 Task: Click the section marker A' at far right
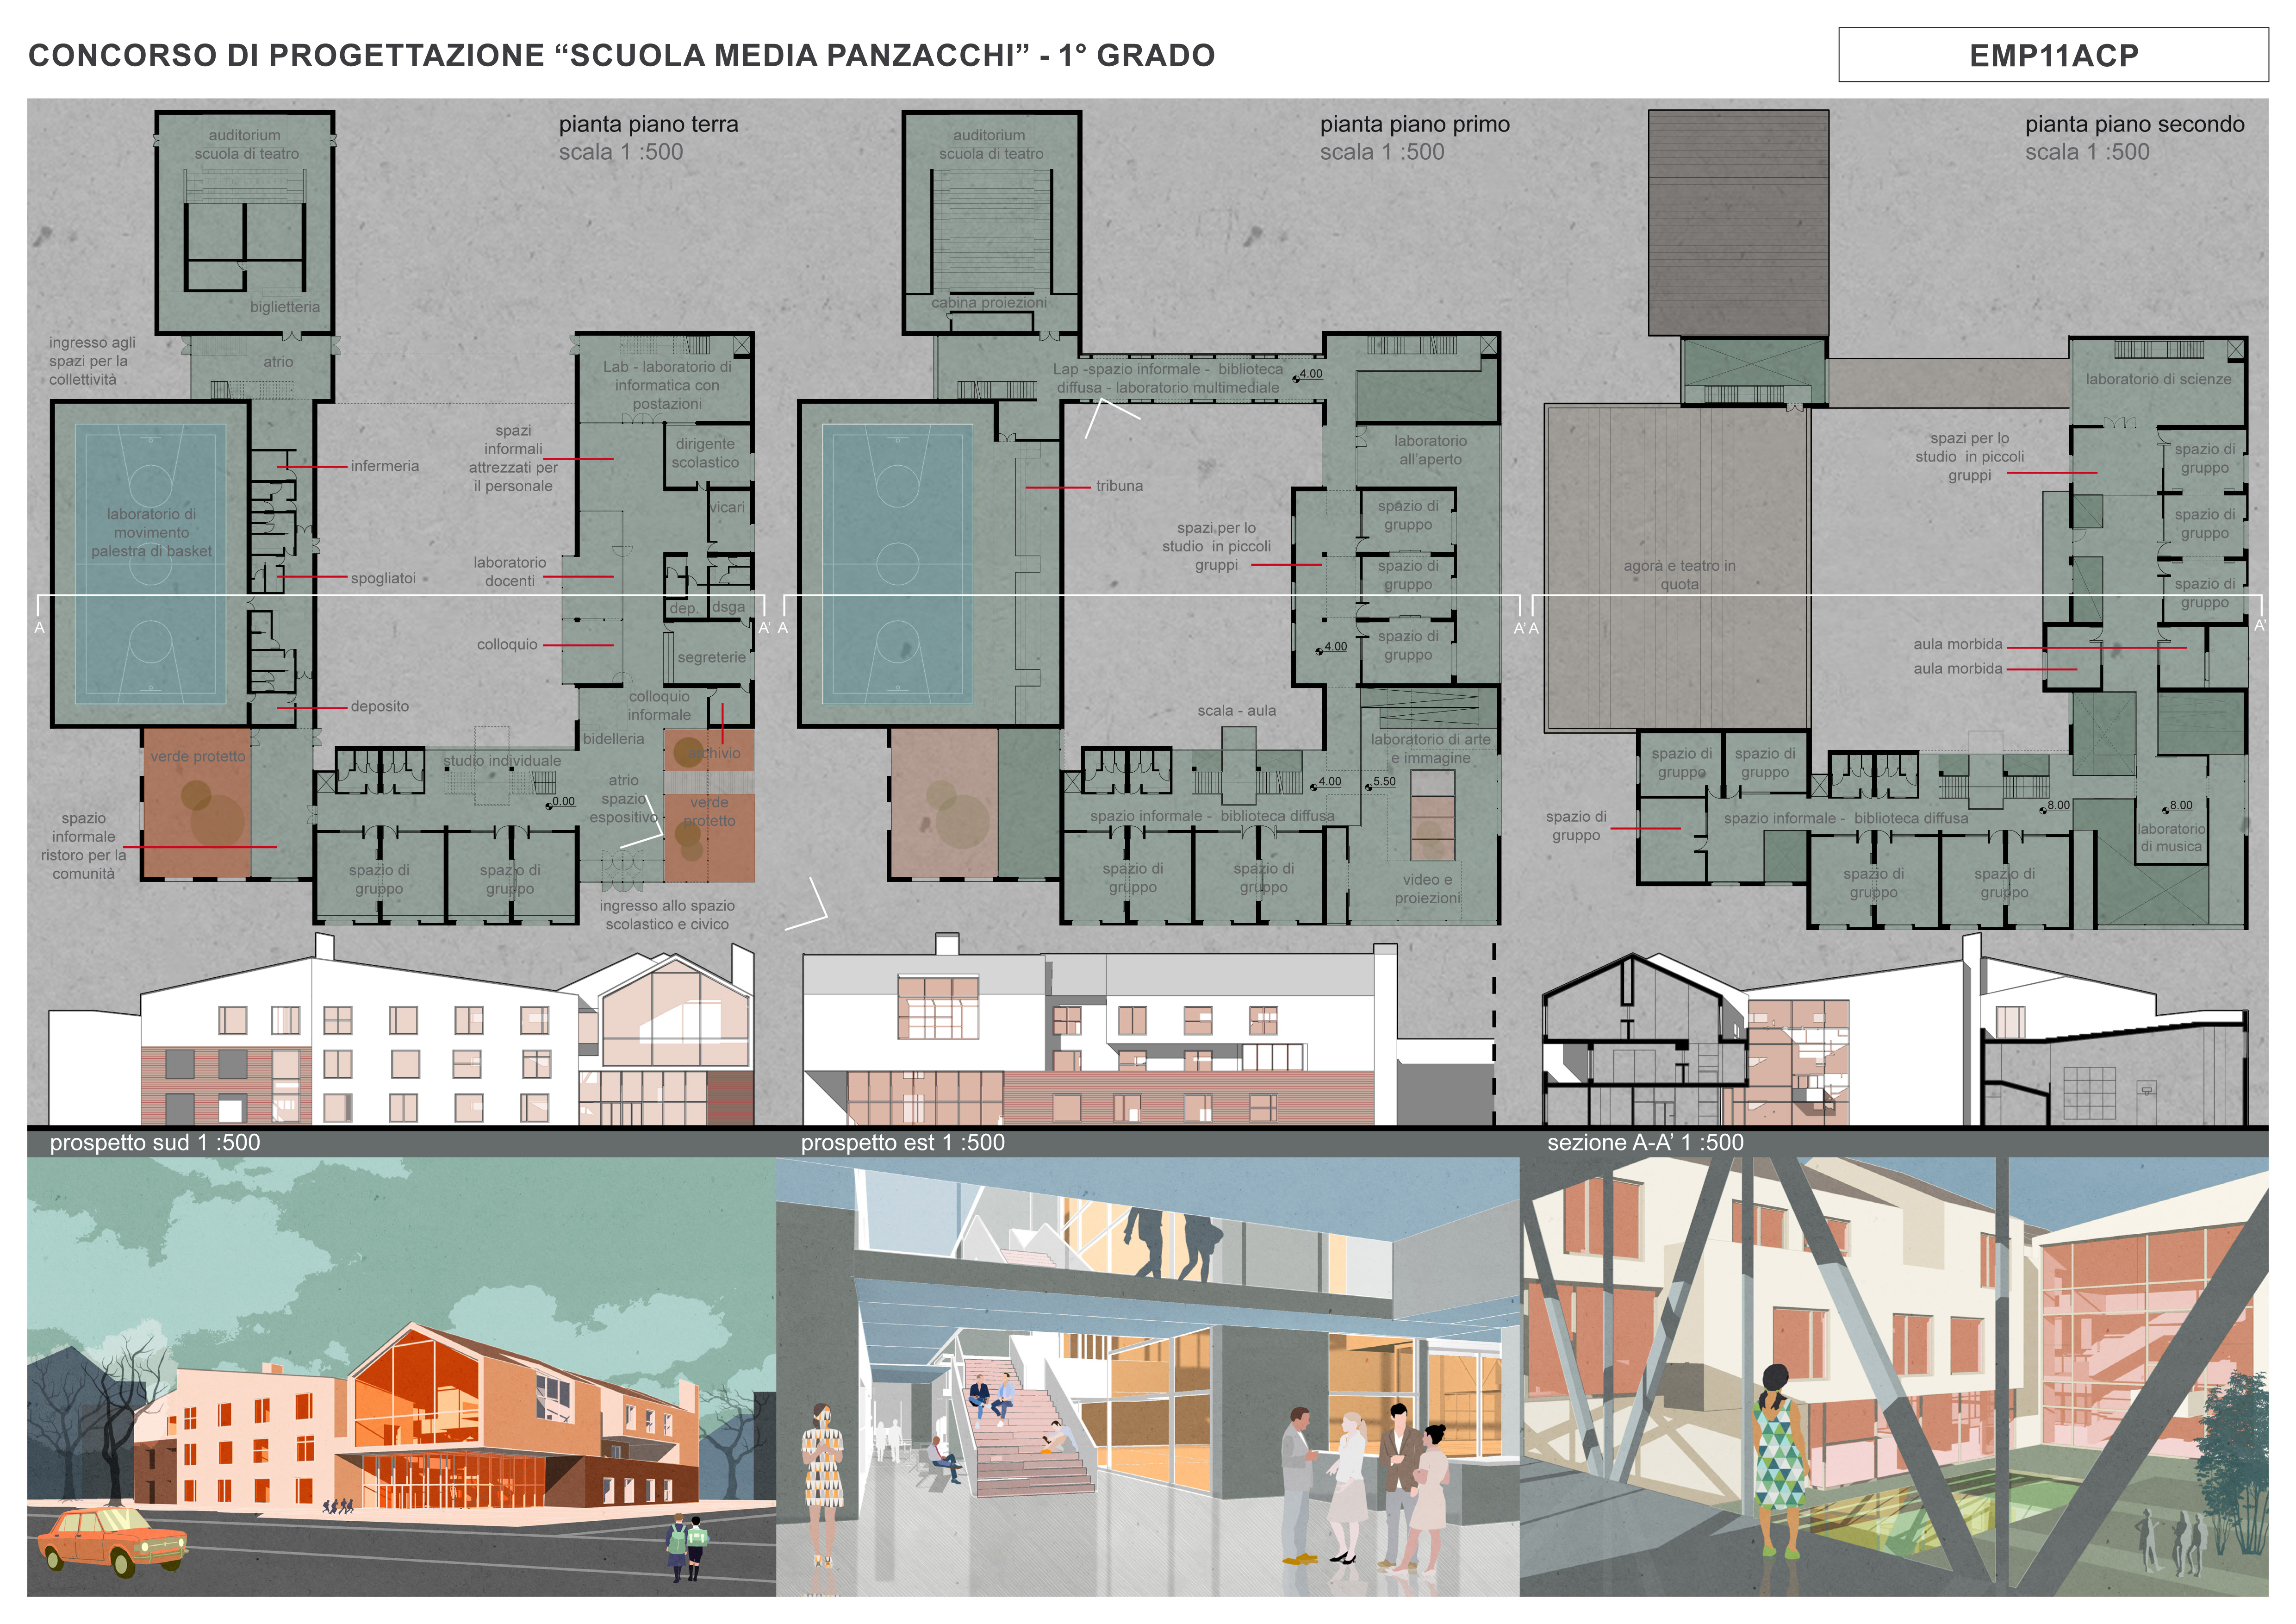[2260, 625]
